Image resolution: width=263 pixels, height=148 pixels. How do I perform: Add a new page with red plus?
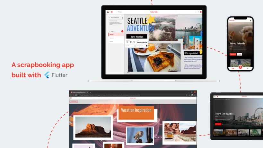pos(122,31)
